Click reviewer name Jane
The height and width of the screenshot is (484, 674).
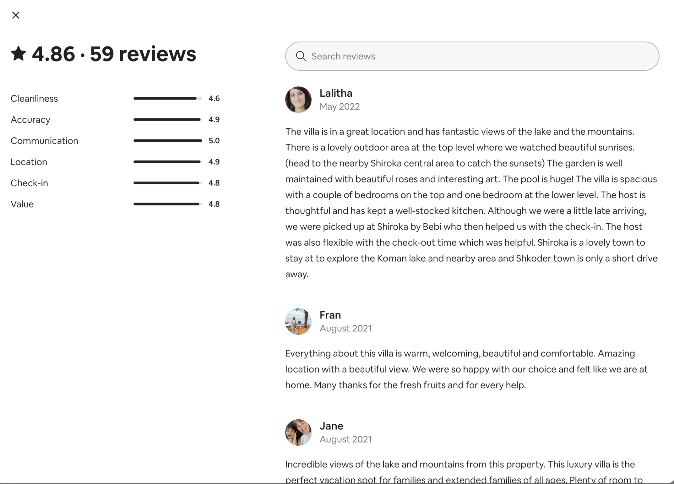point(331,426)
